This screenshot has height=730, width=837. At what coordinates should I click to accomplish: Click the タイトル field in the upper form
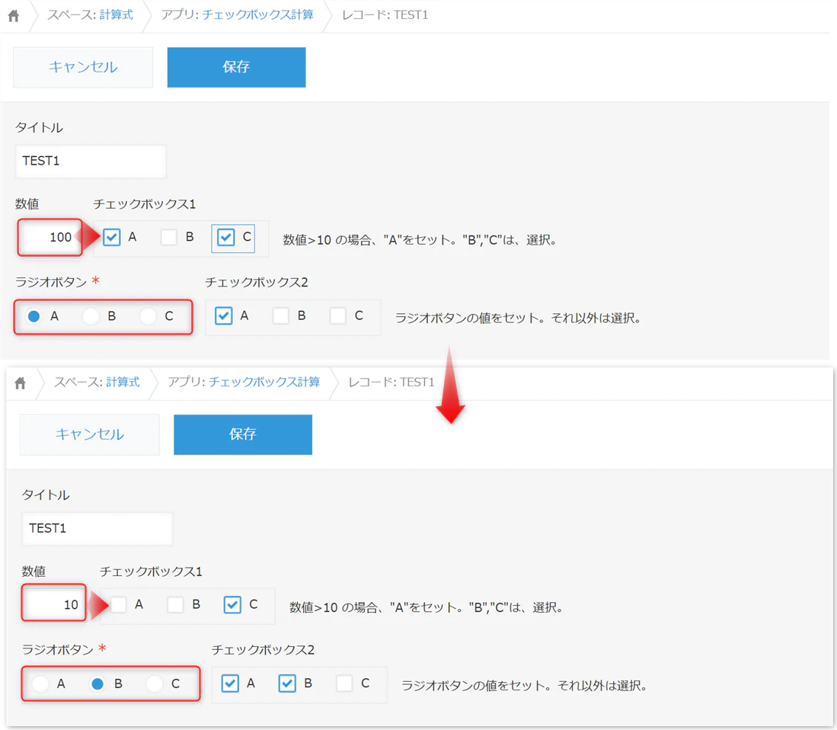click(91, 162)
